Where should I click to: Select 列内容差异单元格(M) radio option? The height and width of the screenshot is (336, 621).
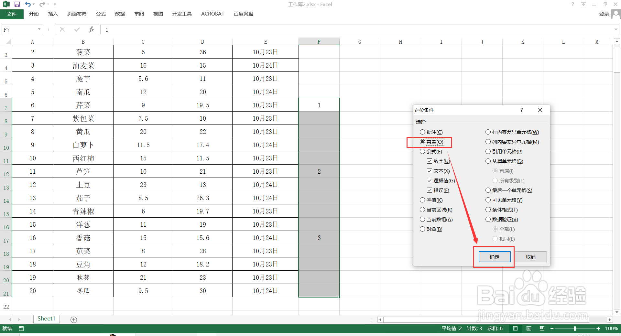pos(512,142)
